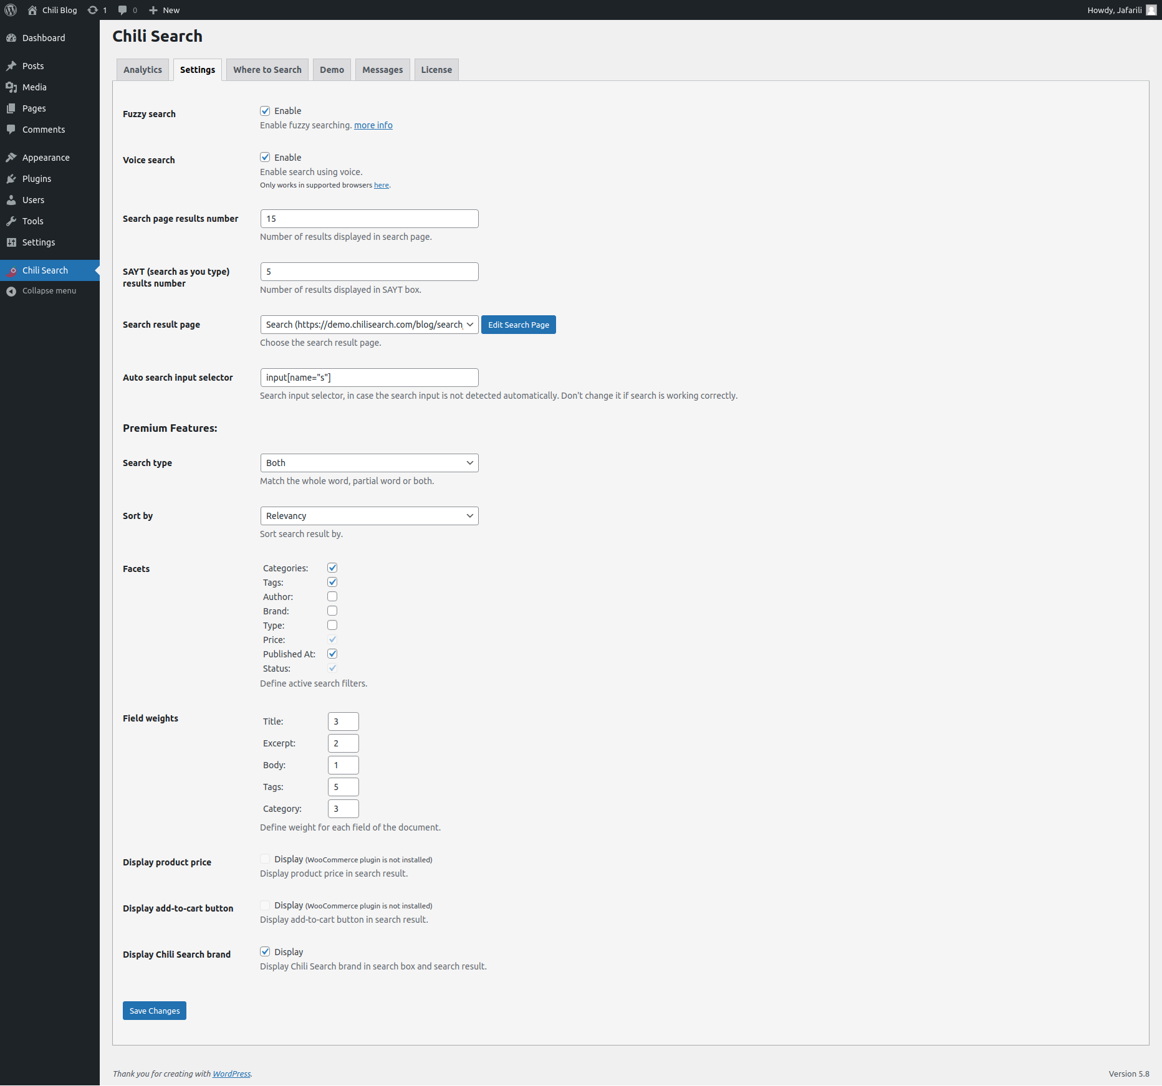Open the Search type dropdown
Viewport: 1162px width, 1086px height.
click(x=370, y=463)
